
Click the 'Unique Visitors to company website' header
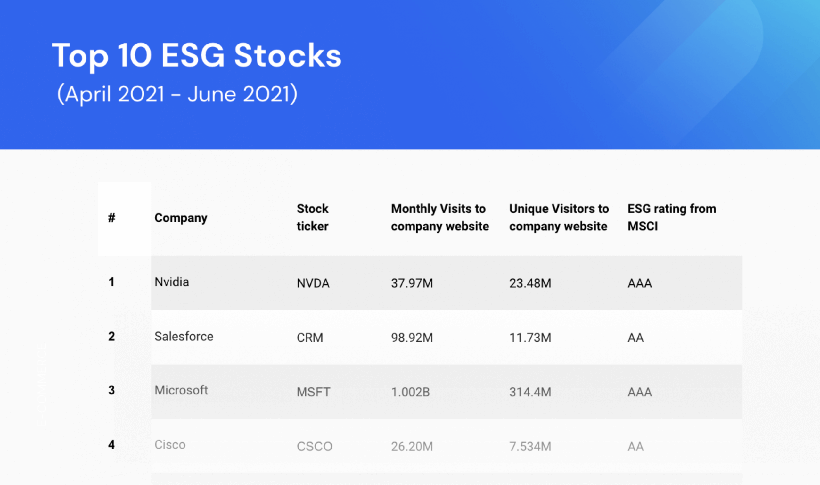(559, 218)
